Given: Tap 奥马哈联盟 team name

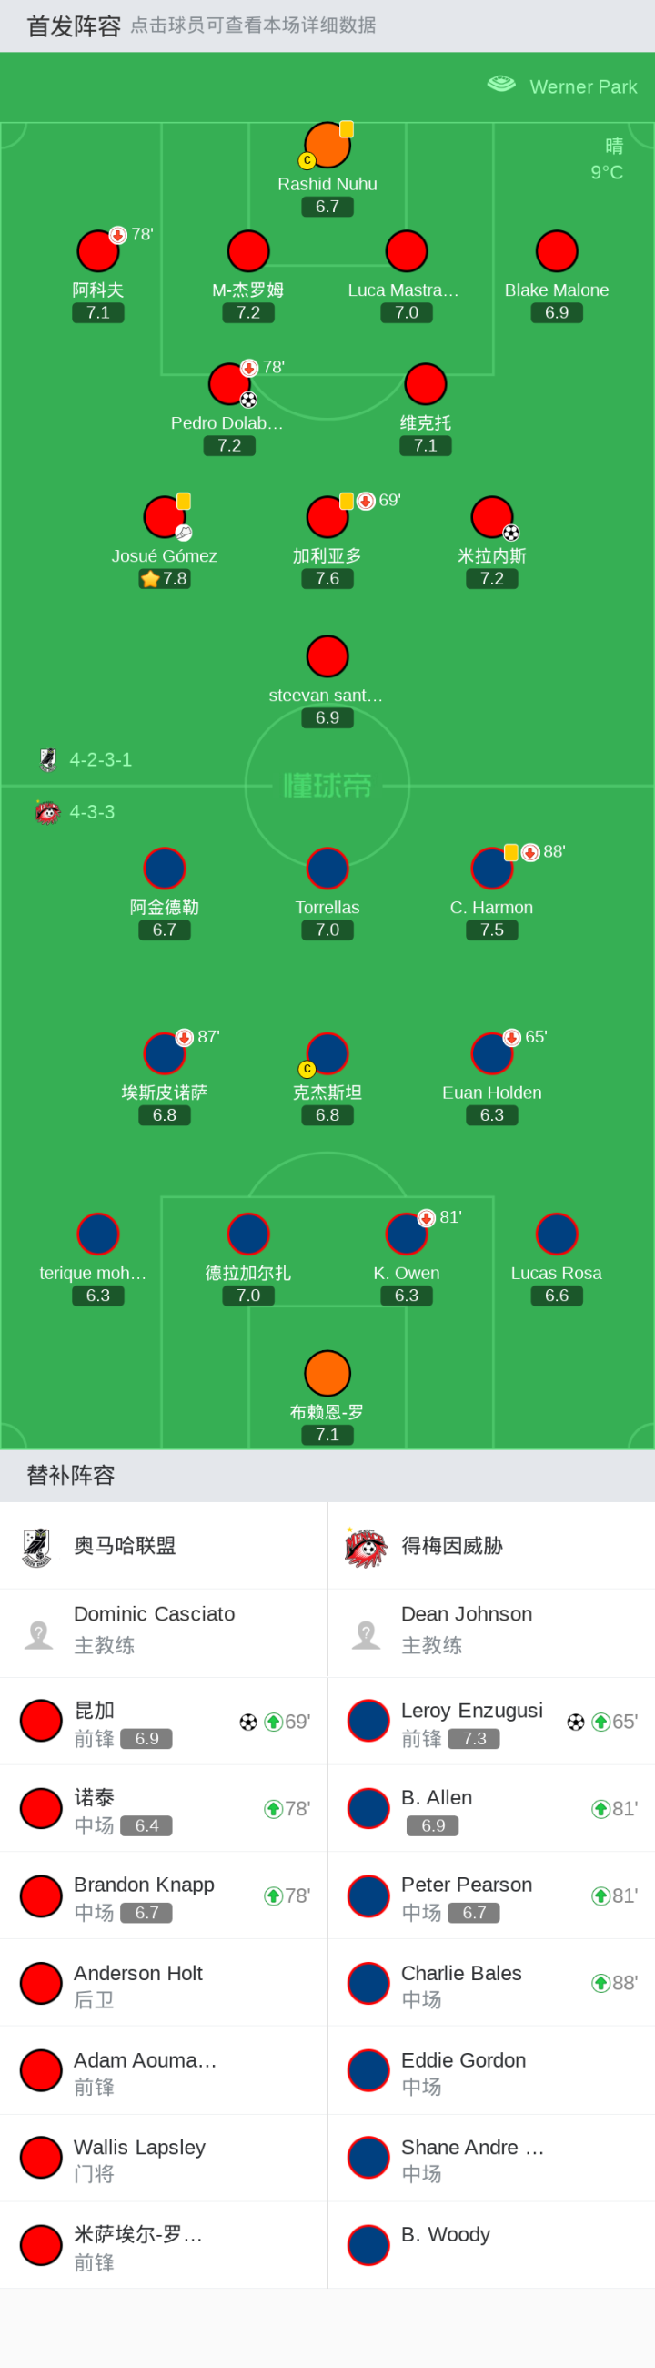Looking at the screenshot, I should (x=125, y=1545).
